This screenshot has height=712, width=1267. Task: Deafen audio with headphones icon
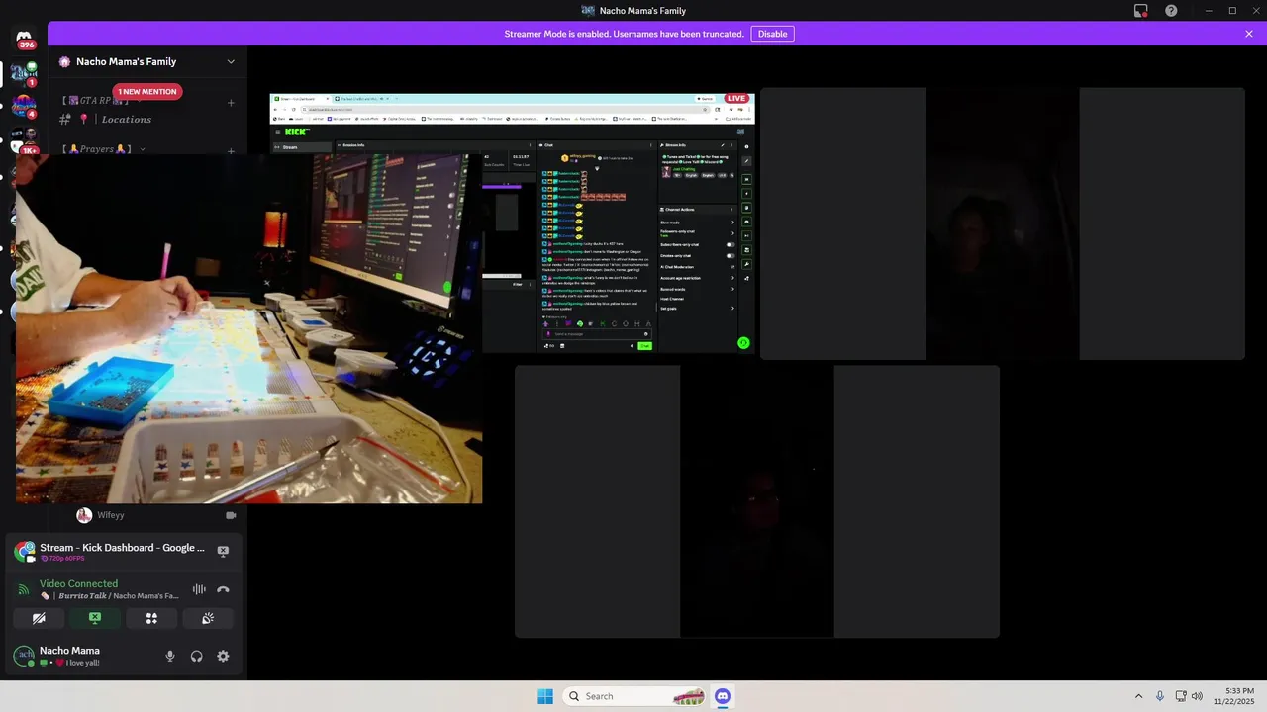196,656
